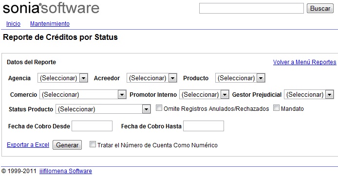338x176 pixels.
Task: Expand the Acreedor dropdown list
Action: click(152, 78)
